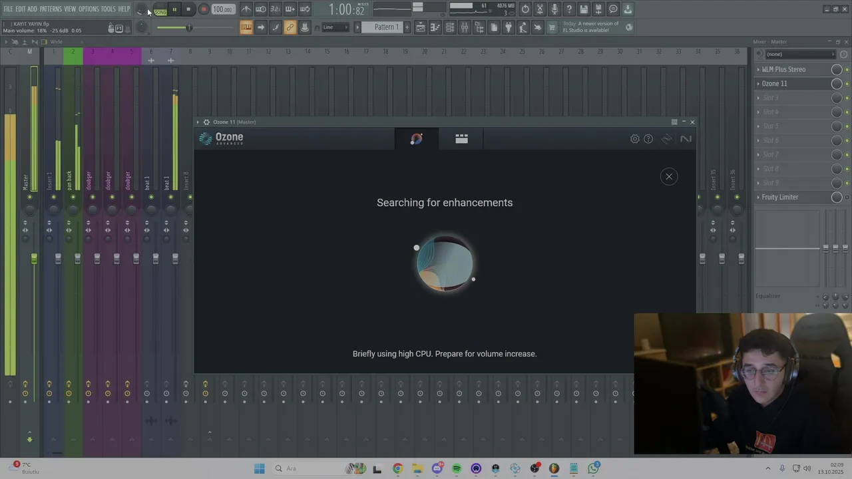Open the HELP menu
The width and height of the screenshot is (852, 479).
[124, 9]
